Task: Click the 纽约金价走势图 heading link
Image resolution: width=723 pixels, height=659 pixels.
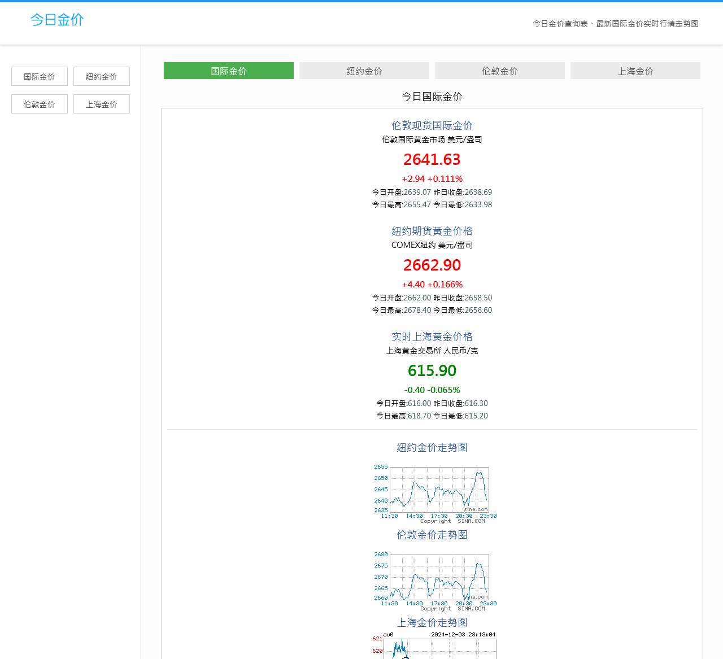Action: tap(432, 447)
